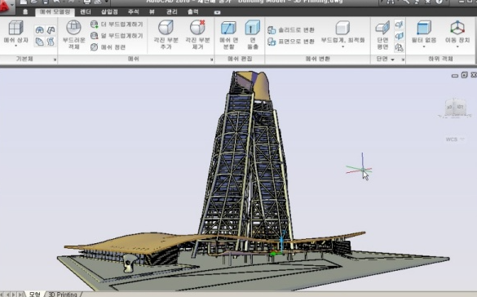This screenshot has width=477, height=297.
Task: Click the top small icon beside 단면 평면
Action: [399, 24]
